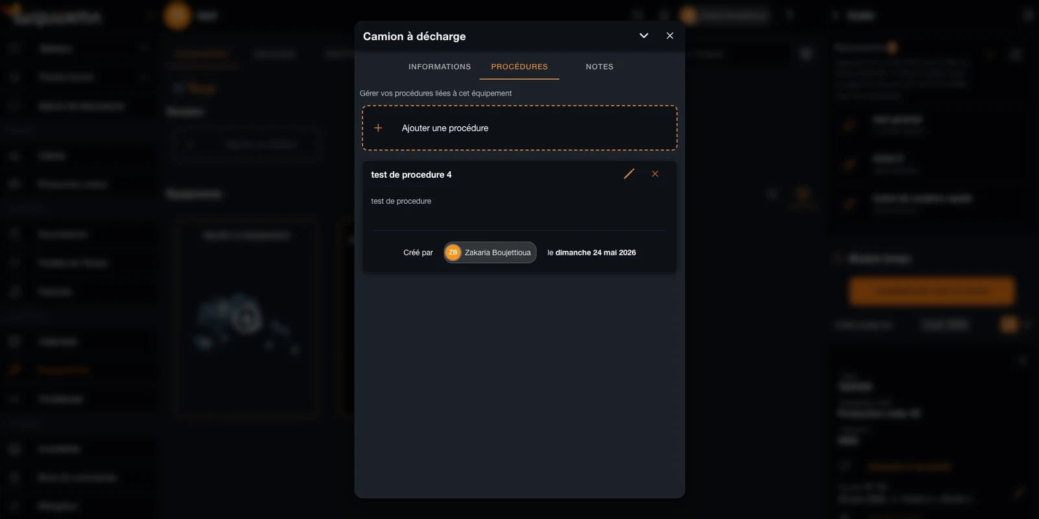This screenshot has height=519, width=1039.
Task: Click the Gérer vos procédures helper text
Action: tap(436, 93)
